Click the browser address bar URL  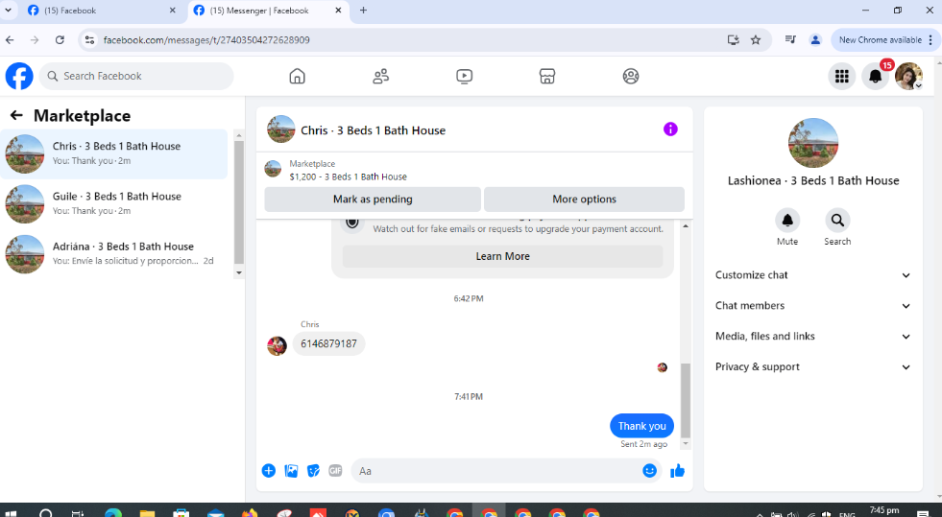(206, 40)
